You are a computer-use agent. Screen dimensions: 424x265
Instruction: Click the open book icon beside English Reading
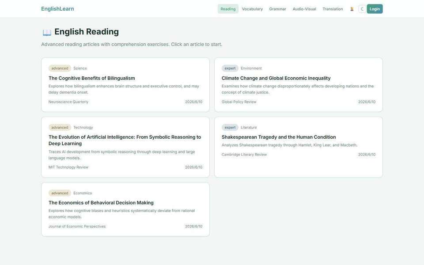[47, 32]
